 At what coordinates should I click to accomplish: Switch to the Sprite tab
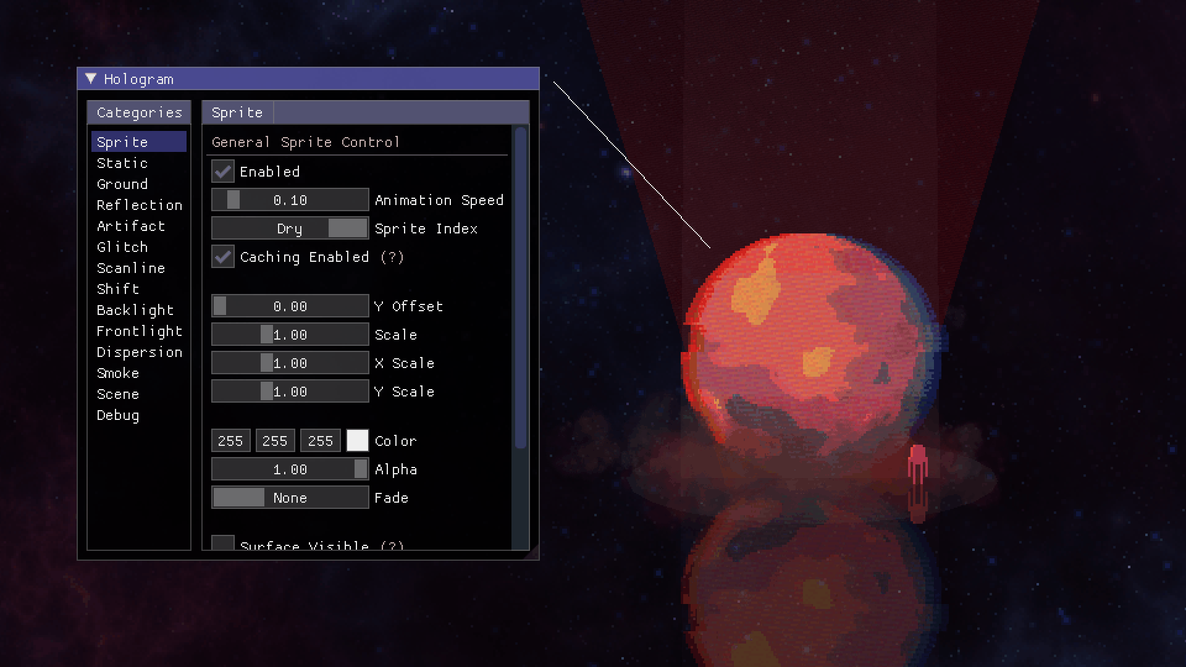[237, 112]
